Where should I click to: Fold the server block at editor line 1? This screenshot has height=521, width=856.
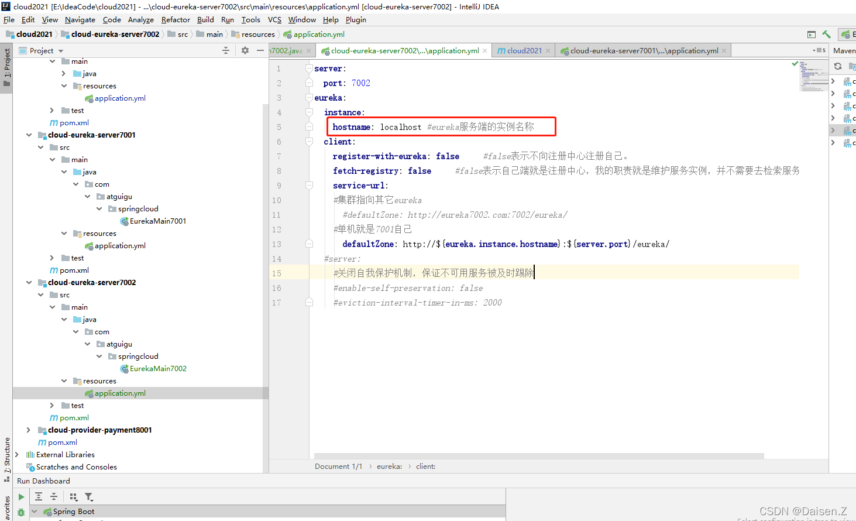pyautogui.click(x=309, y=68)
